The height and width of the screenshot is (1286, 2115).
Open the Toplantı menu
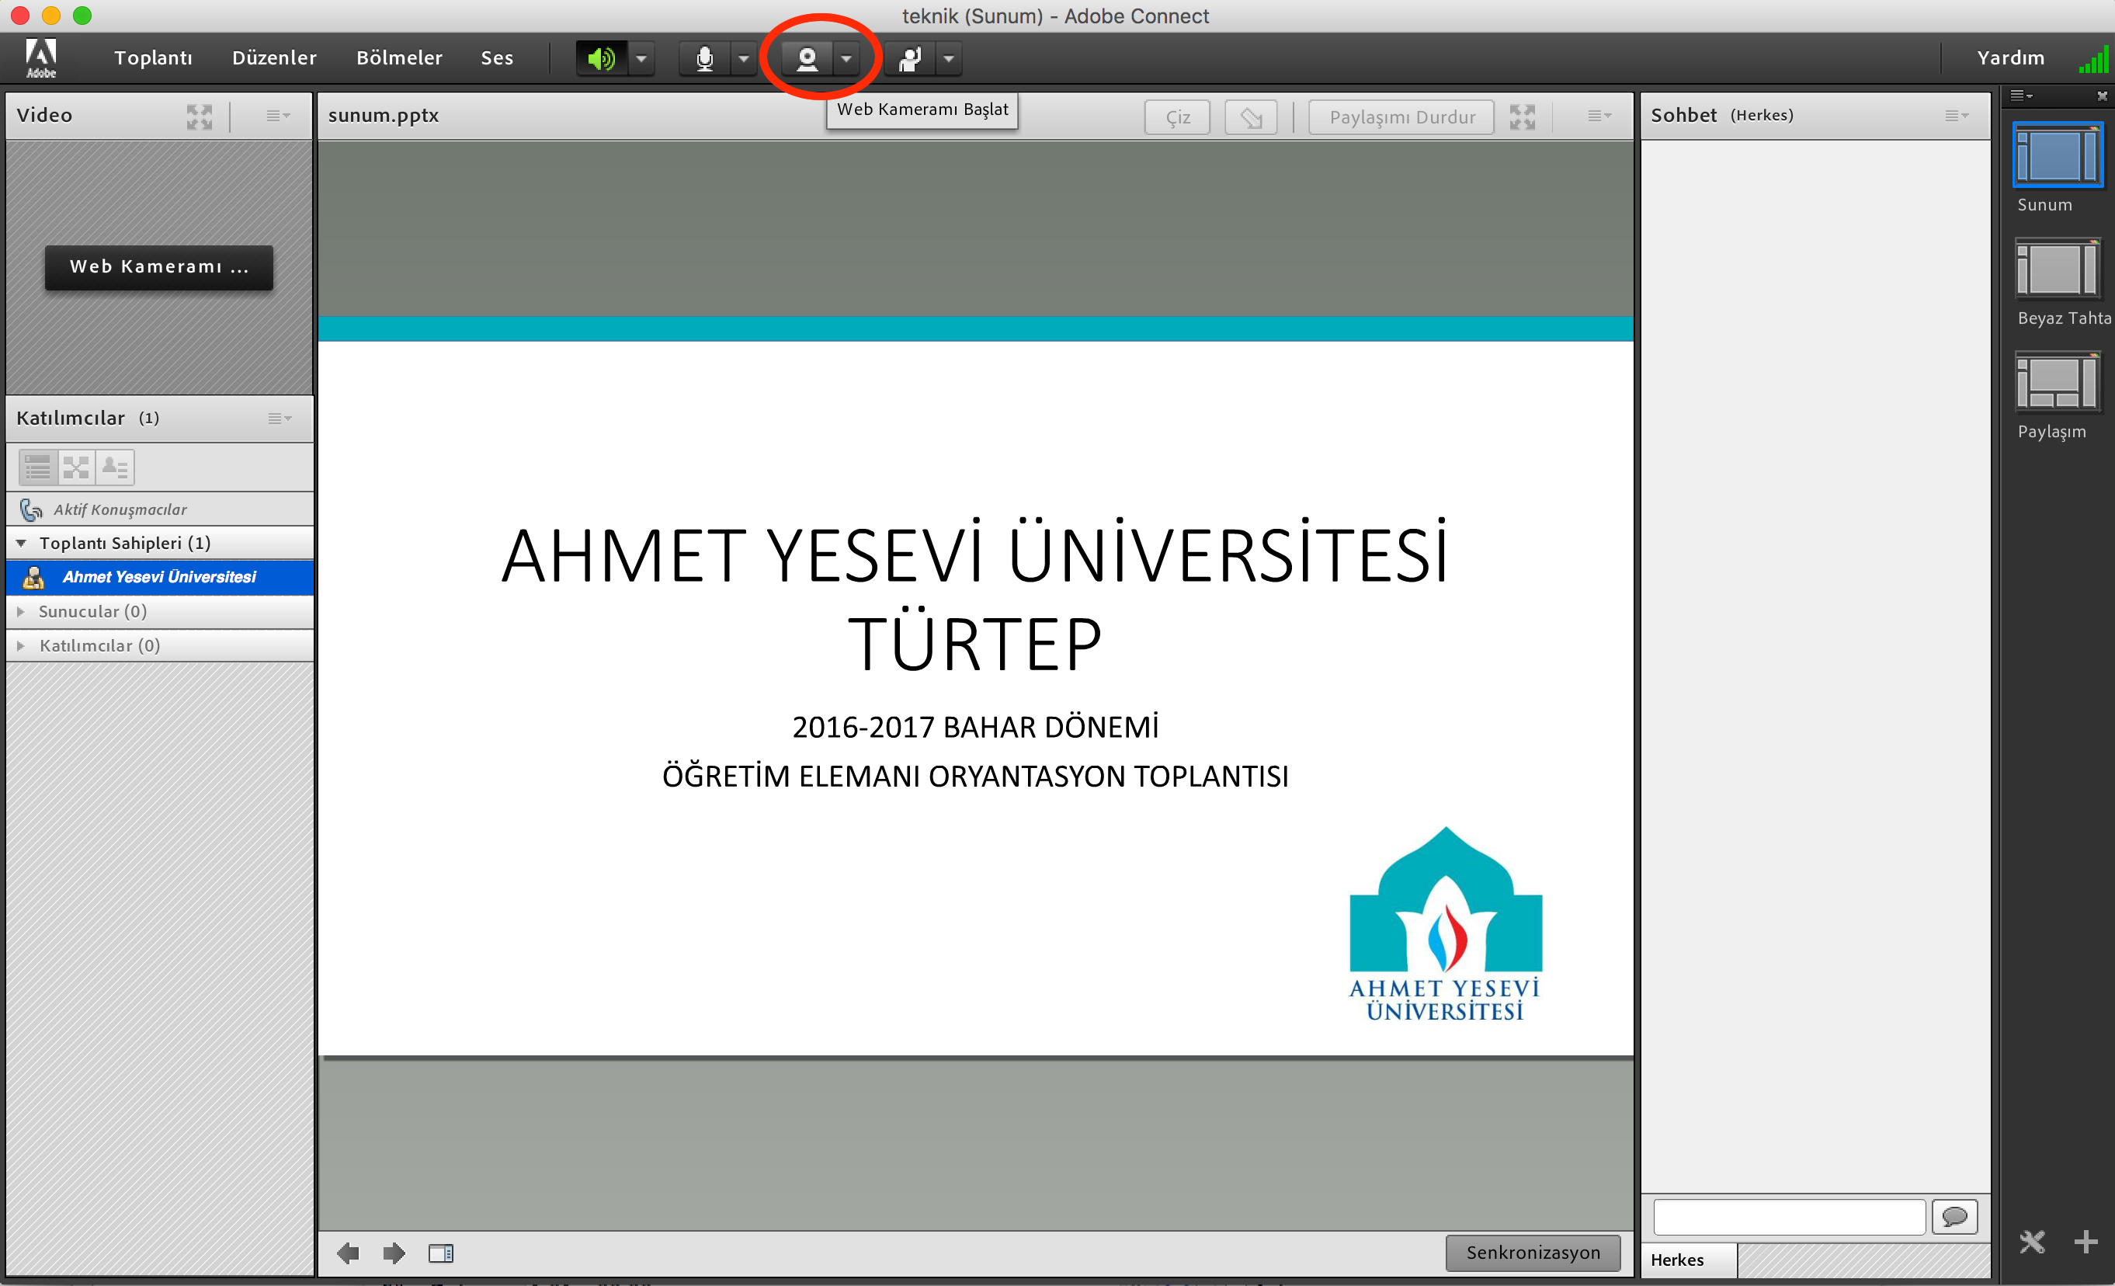coord(154,57)
